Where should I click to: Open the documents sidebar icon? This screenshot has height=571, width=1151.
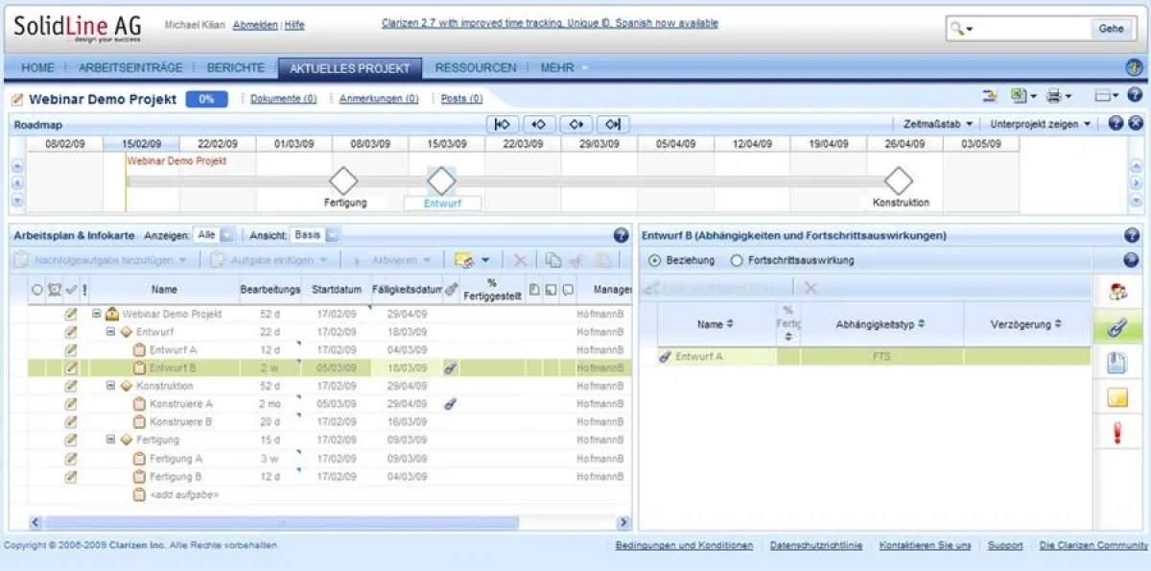1116,363
